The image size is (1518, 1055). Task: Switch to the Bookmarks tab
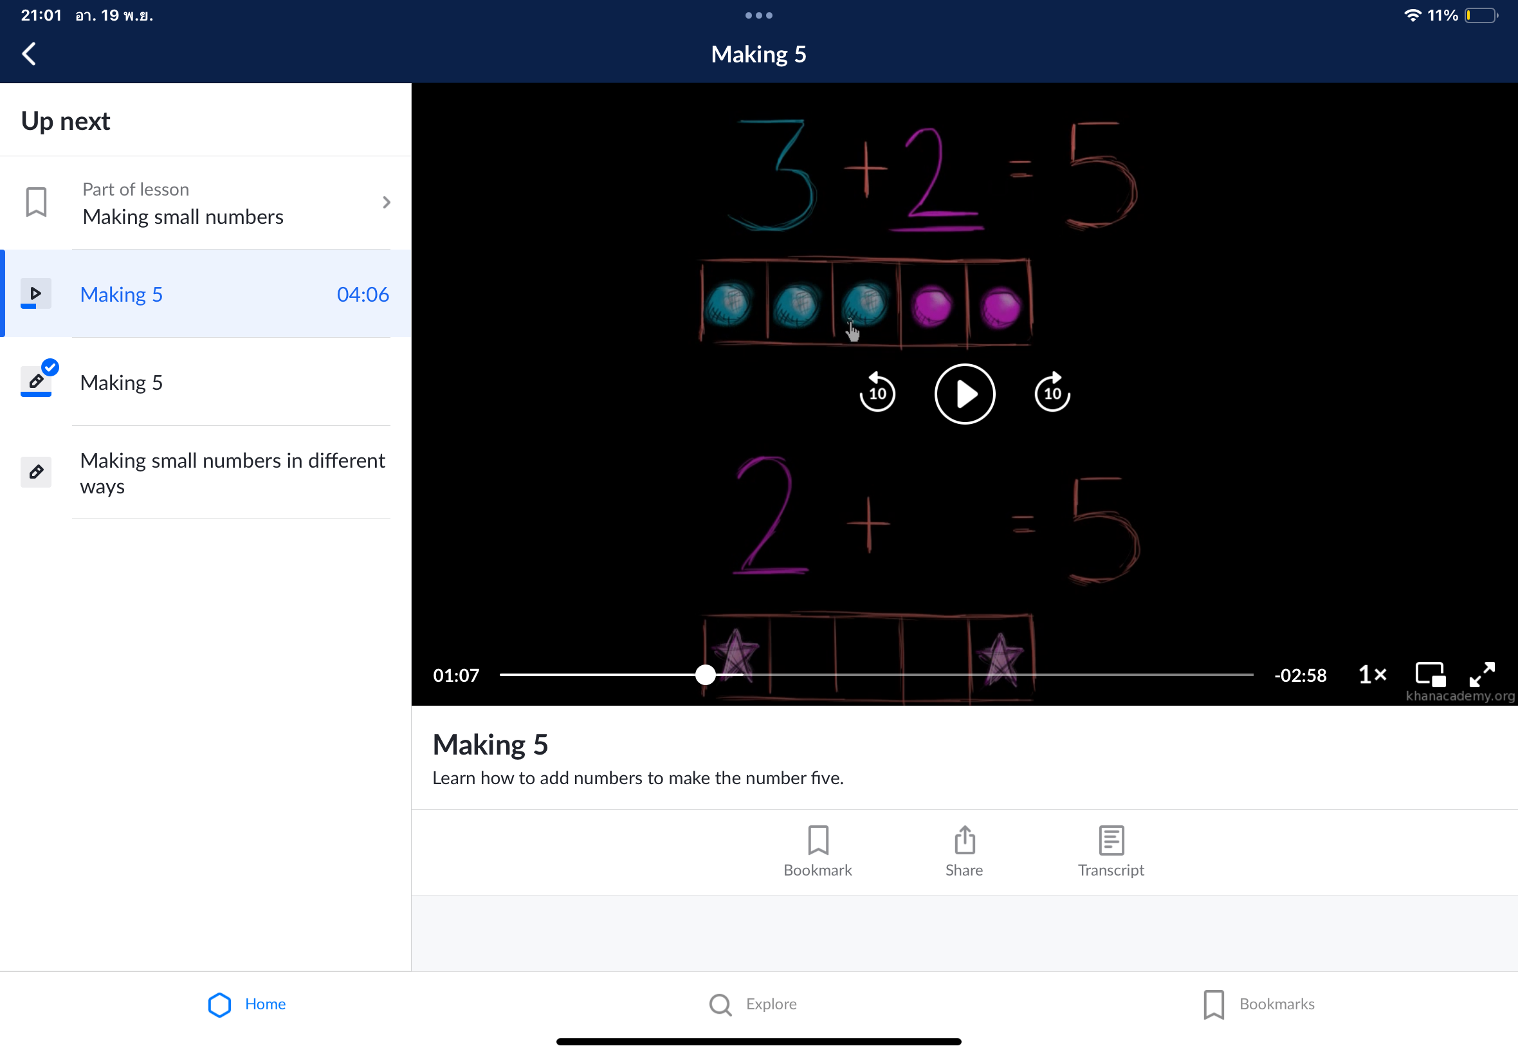pyautogui.click(x=1259, y=1004)
